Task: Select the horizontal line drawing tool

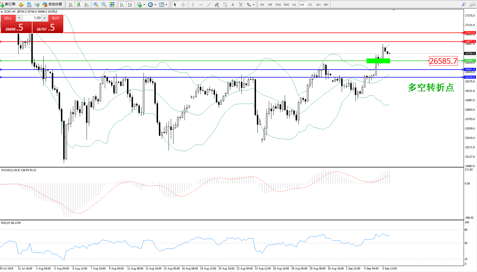Action: coord(201,5)
